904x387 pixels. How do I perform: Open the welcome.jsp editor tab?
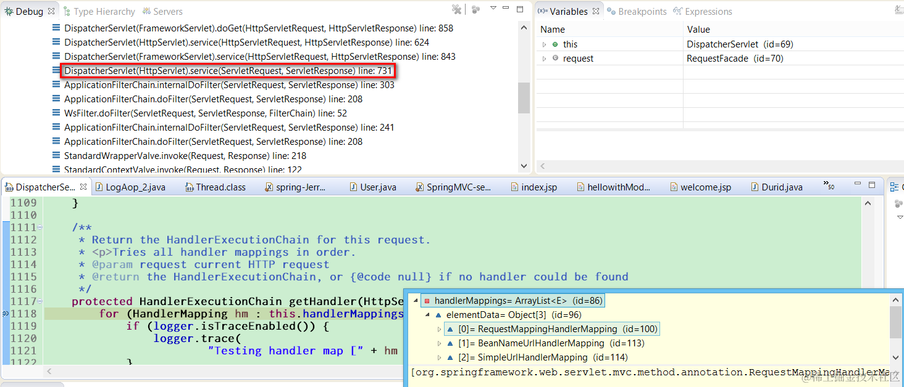pos(700,187)
